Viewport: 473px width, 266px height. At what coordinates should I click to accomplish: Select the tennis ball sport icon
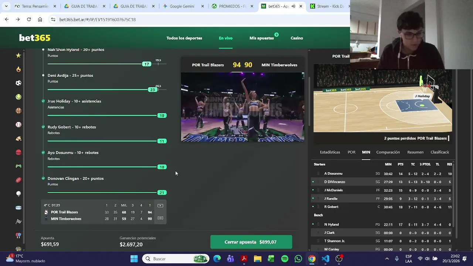(x=18, y=97)
